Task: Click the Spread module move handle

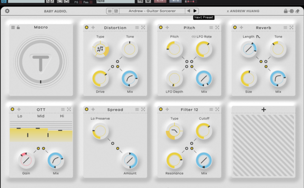Action: point(93,109)
